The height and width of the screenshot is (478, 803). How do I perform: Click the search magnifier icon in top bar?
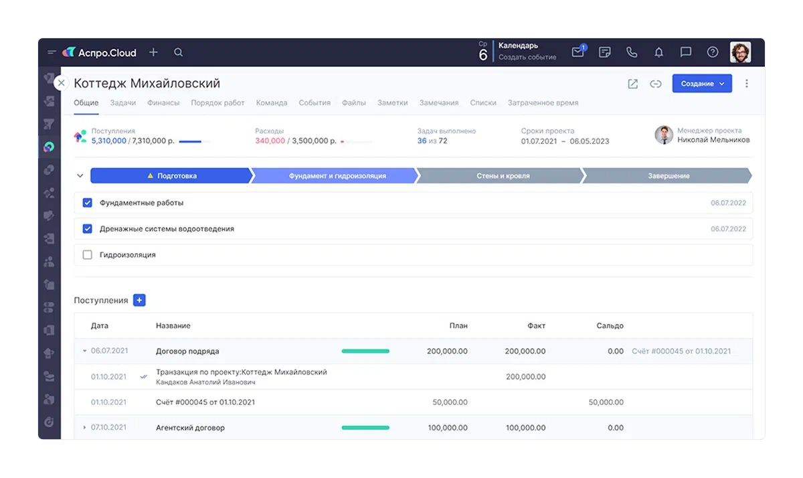tap(178, 52)
